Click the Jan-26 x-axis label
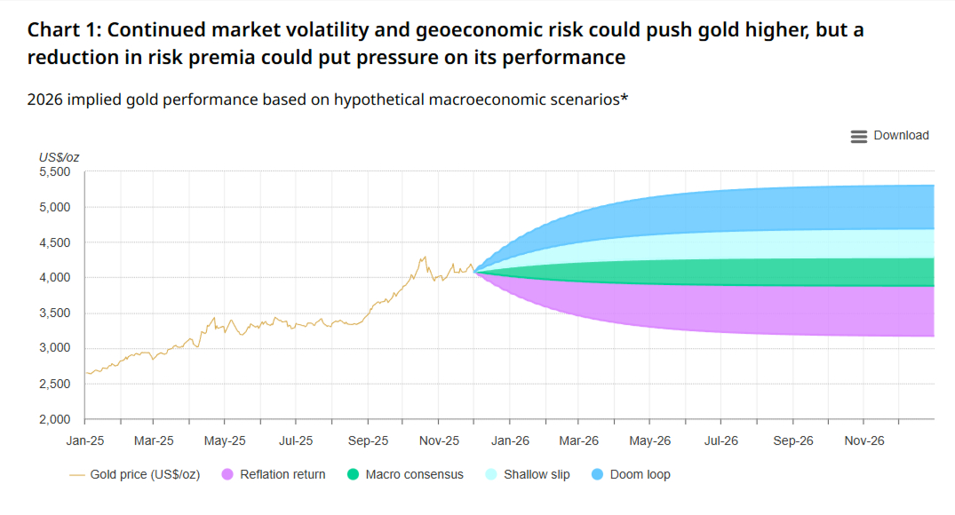Viewport: 955px width, 515px height. coord(510,440)
